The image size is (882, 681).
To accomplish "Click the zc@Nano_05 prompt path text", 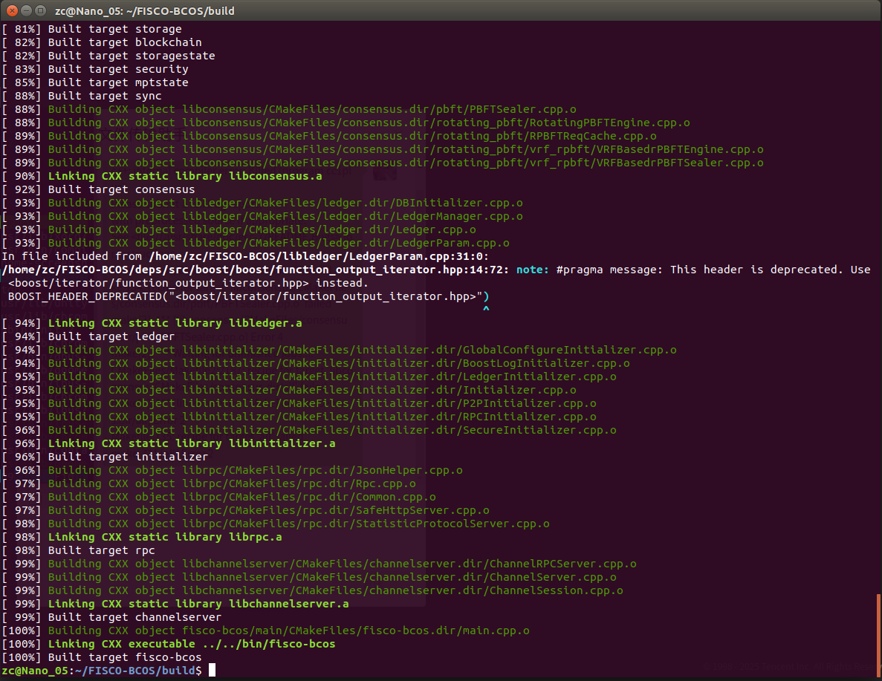I will pos(101,671).
